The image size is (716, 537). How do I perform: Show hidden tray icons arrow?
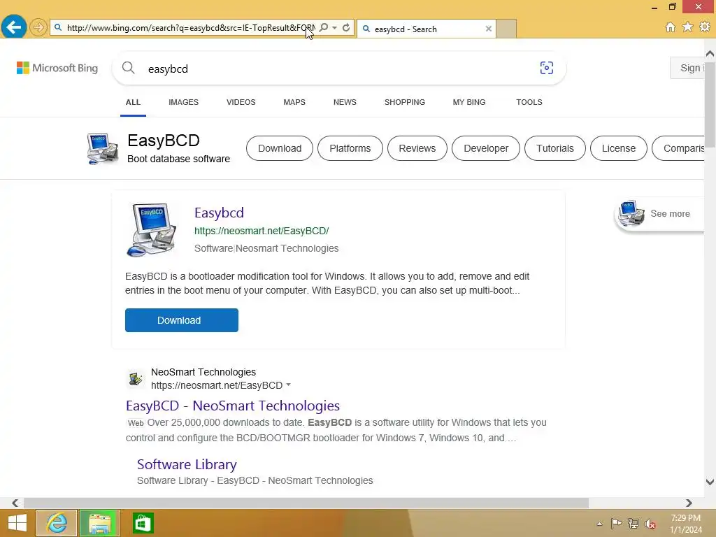pyautogui.click(x=599, y=524)
